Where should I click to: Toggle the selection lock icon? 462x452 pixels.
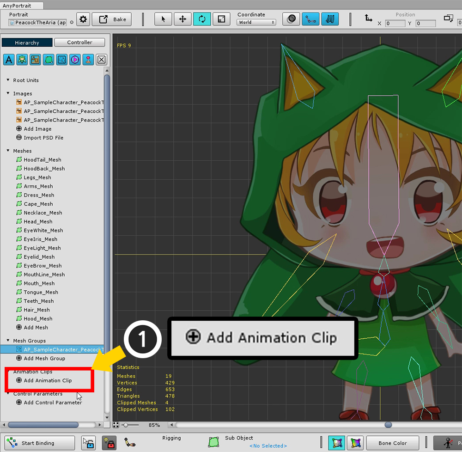point(88,443)
